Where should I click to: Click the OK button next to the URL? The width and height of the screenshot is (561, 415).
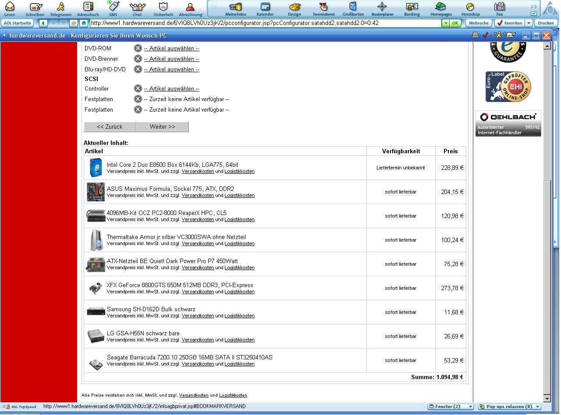click(455, 23)
